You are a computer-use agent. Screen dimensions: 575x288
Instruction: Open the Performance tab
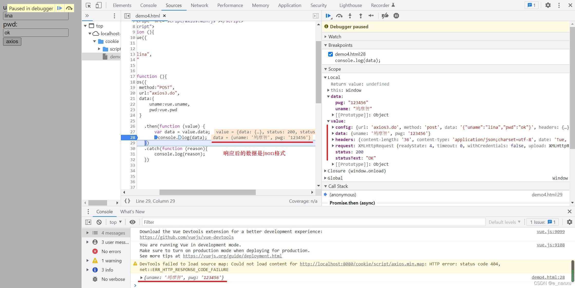pyautogui.click(x=230, y=5)
